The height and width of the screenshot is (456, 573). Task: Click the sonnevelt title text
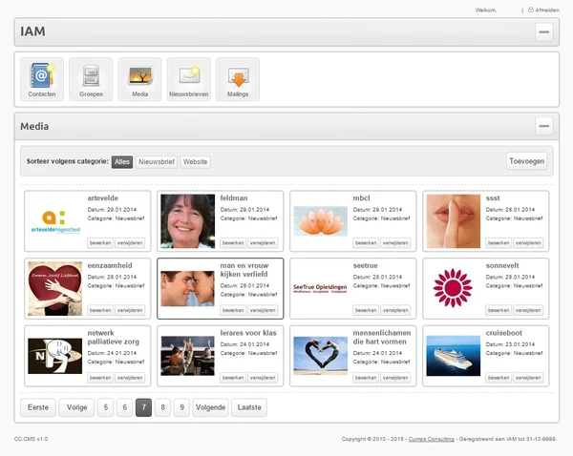(x=502, y=265)
